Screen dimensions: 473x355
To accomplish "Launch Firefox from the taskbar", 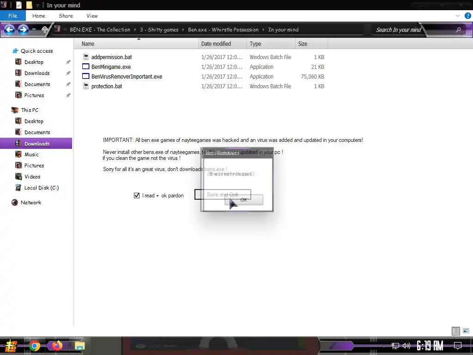I will click(57, 346).
